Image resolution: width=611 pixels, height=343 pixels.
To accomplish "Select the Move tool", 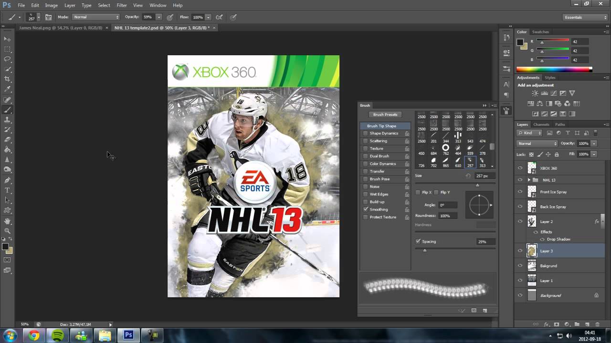I will tap(7, 39).
